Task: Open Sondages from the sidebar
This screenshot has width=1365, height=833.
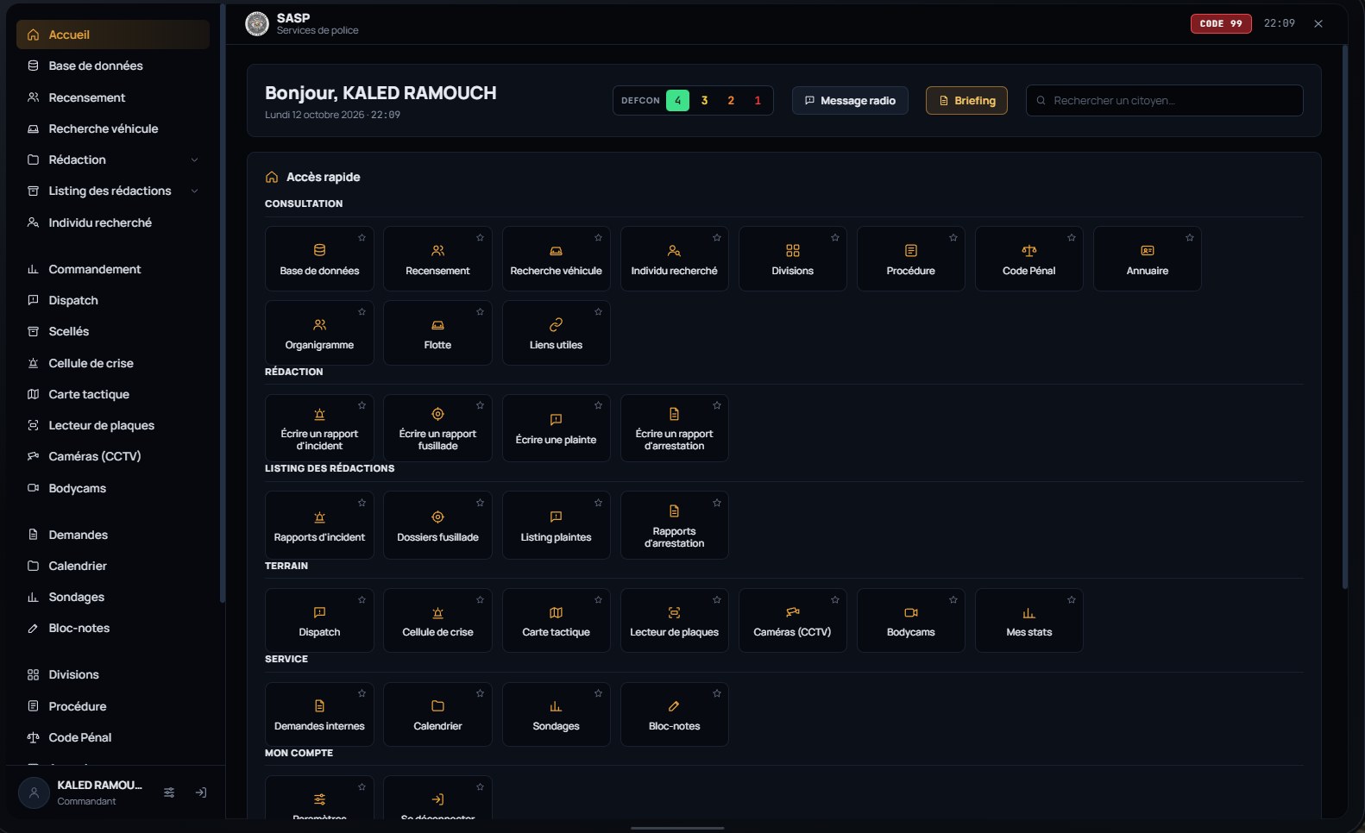Action: coord(113,597)
